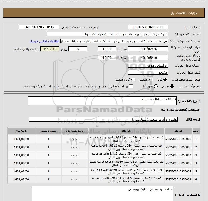
Task: Click the remaining days field showing 6
Action: (x=78, y=49)
